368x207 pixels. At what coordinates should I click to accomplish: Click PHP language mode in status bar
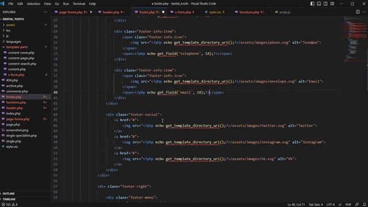348,205
